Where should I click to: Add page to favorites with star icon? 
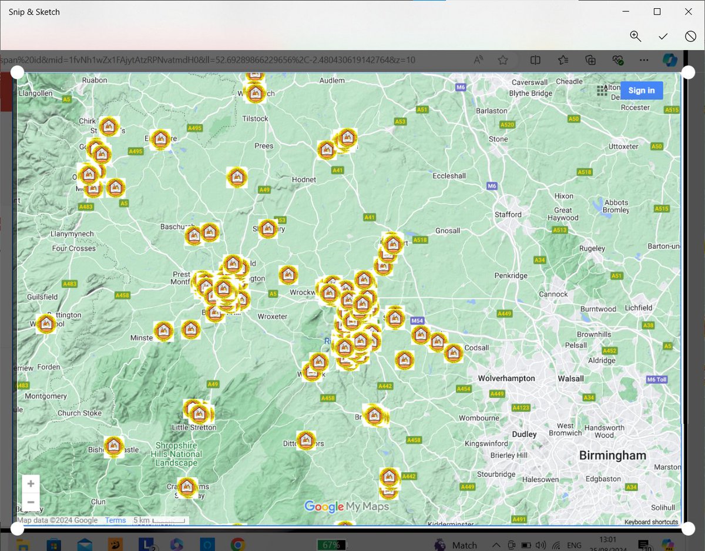503,59
